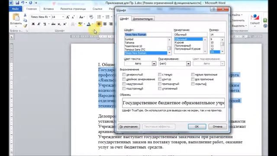Switch to the Вставка ribbon tab
Image resolution: width=277 pixels, height=156 pixels.
pos(48,9)
